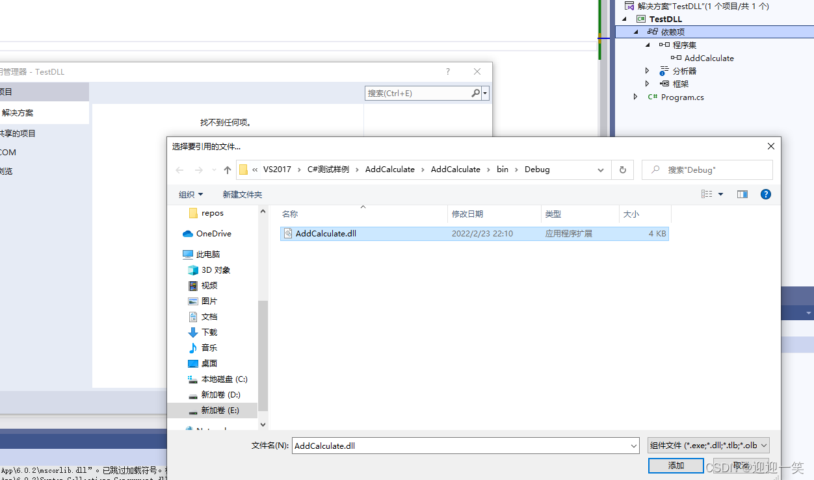Open the repos folder in navigation pane
The image size is (814, 480).
tap(205, 212)
